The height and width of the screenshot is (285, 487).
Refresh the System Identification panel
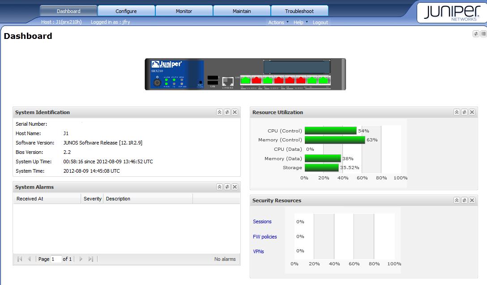click(227, 112)
